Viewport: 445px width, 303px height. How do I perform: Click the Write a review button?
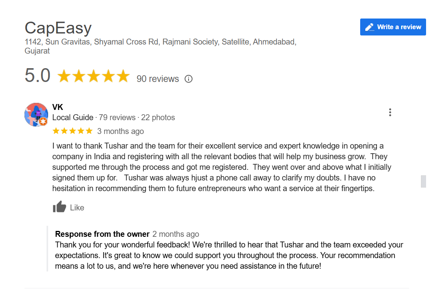393,27
